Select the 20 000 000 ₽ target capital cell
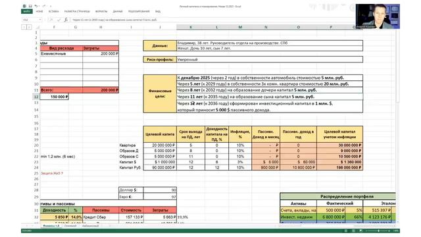 [x=160, y=145]
